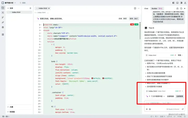The height and width of the screenshot is (118, 188).
Task: Click the breadcrumb ellipsis after index.html
Action: 48,13
